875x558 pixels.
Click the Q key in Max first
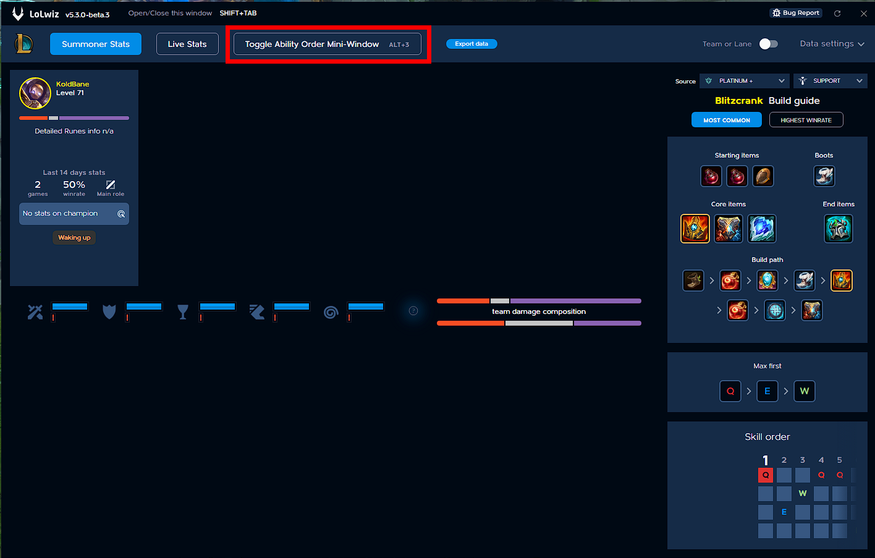pyautogui.click(x=730, y=391)
